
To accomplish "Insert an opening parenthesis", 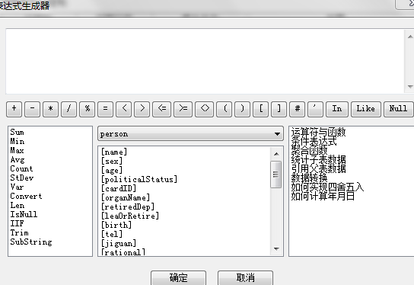I will coord(225,109).
